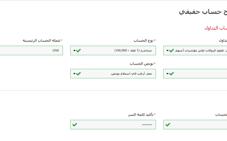Open the بونص الحساب dropdown arrow
The width and height of the screenshot is (227, 141).
[x=74, y=74]
